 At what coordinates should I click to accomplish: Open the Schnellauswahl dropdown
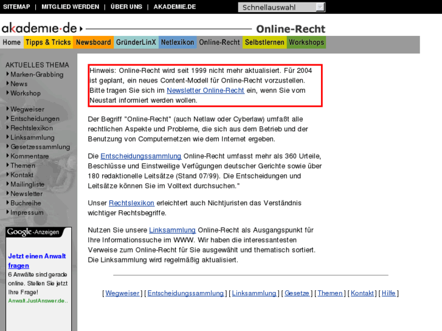click(x=281, y=7)
